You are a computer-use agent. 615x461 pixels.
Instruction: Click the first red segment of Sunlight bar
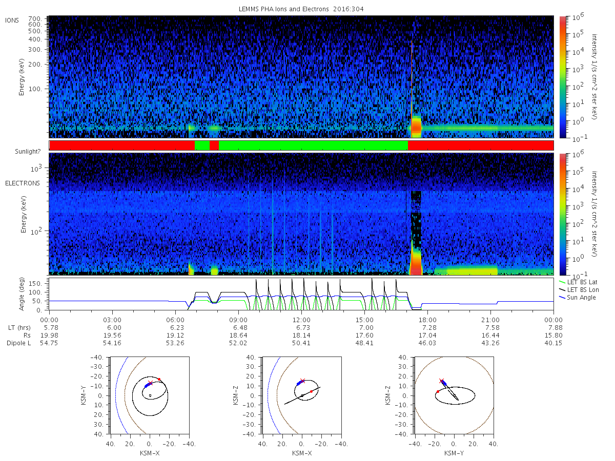tap(122, 145)
